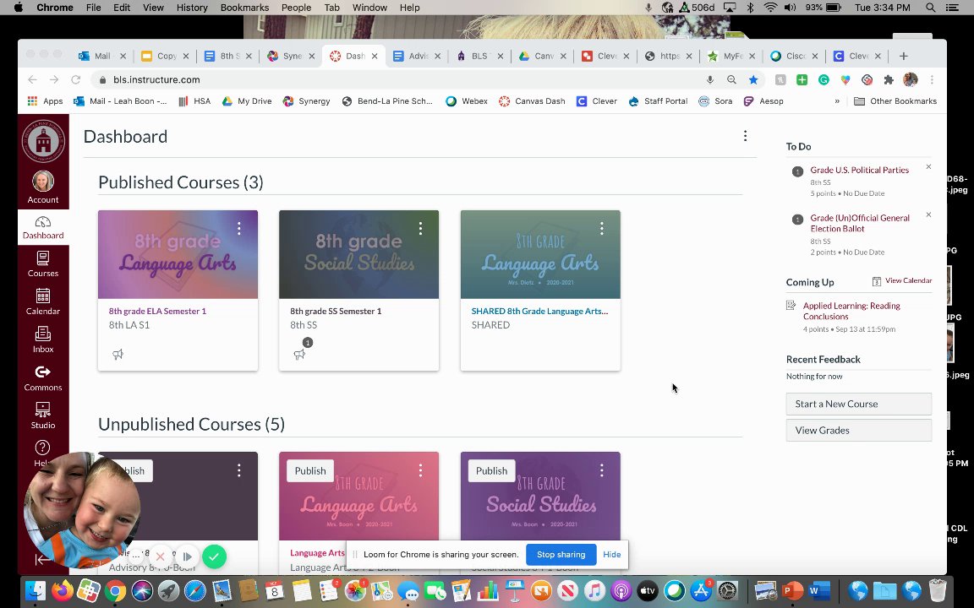Pause the Loom recording
Image resolution: width=974 pixels, height=608 pixels.
point(187,556)
